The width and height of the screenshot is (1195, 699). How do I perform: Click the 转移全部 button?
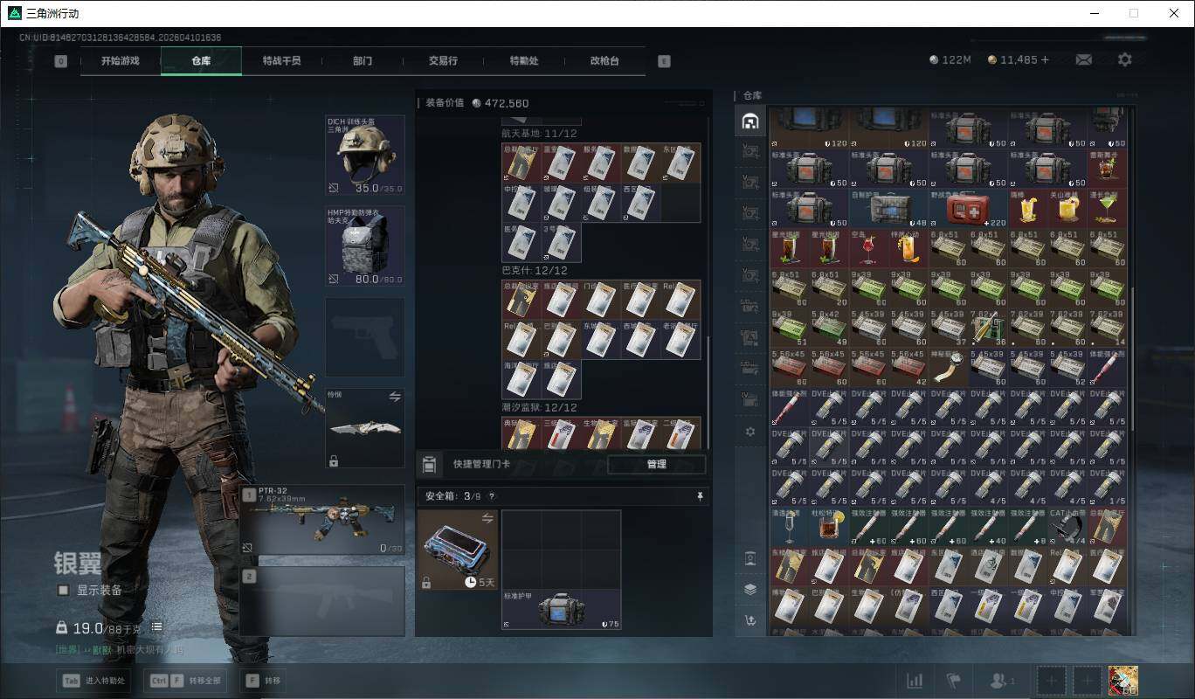point(187,681)
